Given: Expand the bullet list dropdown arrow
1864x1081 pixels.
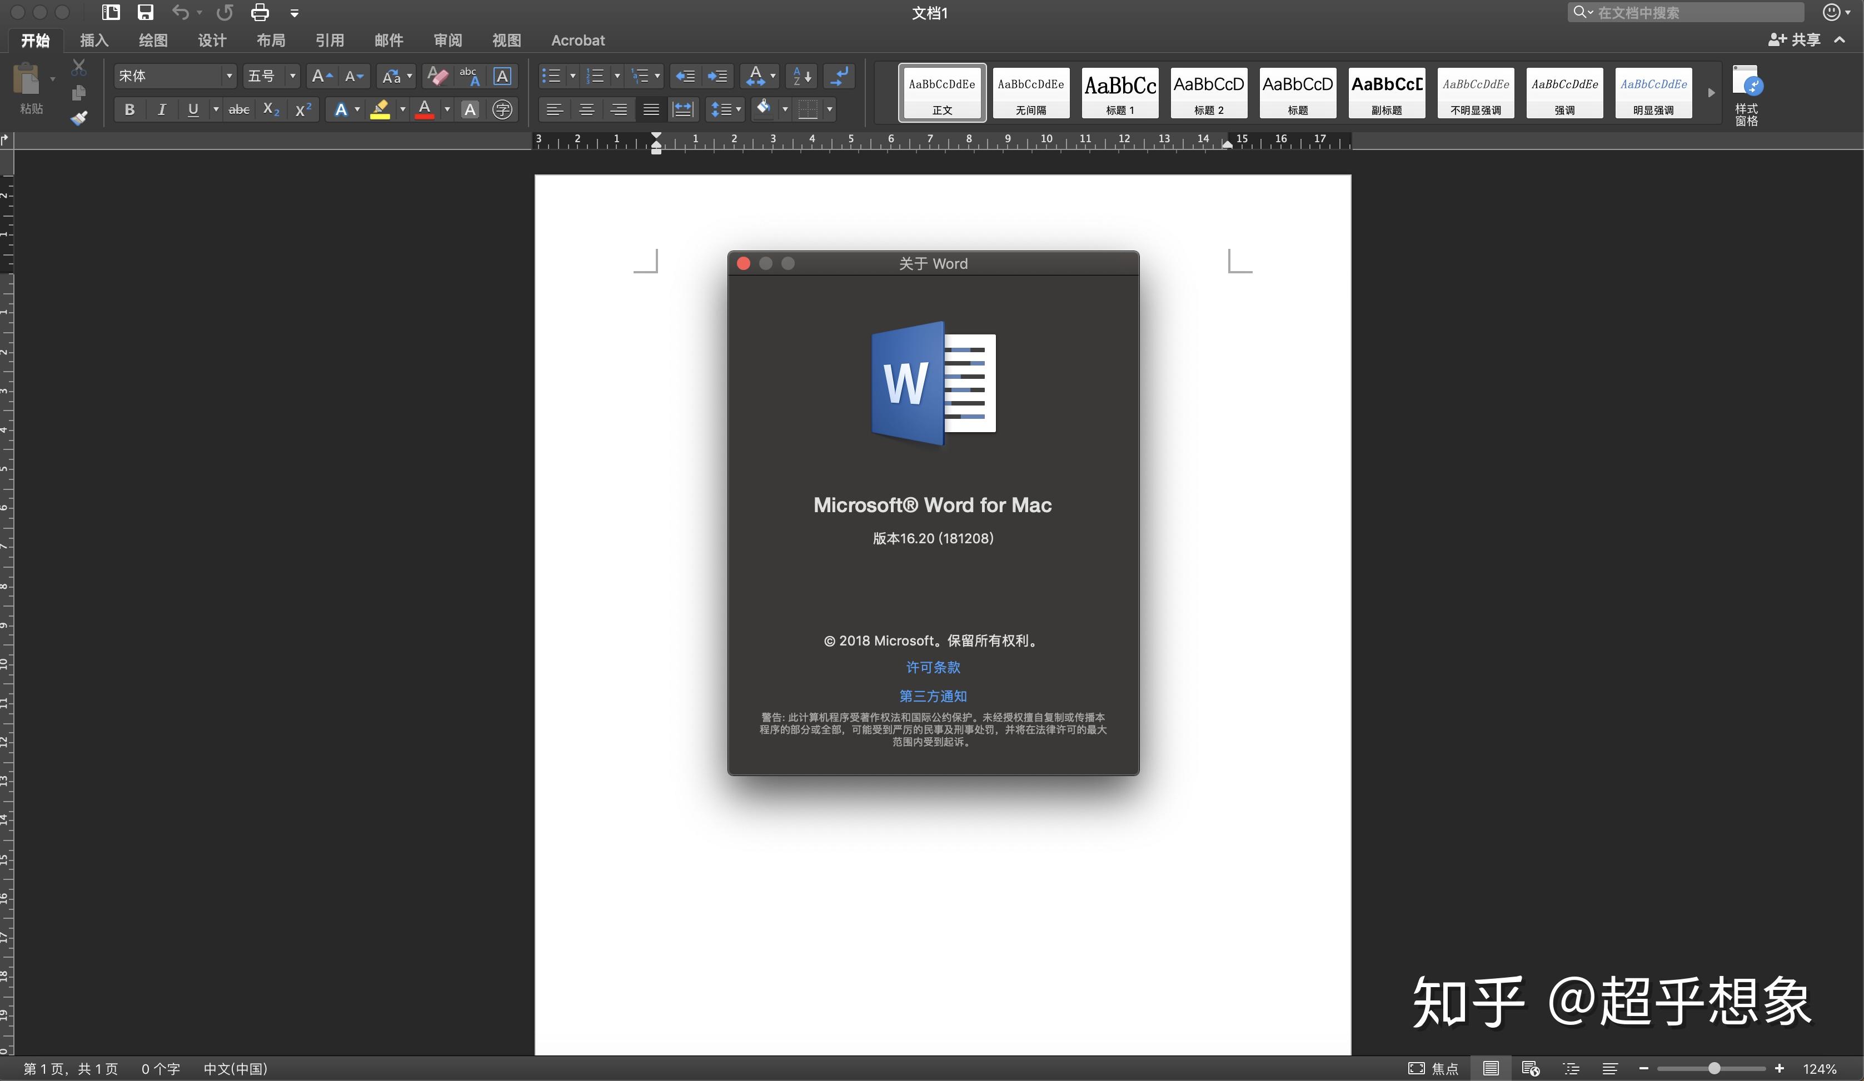Looking at the screenshot, I should pos(572,76).
